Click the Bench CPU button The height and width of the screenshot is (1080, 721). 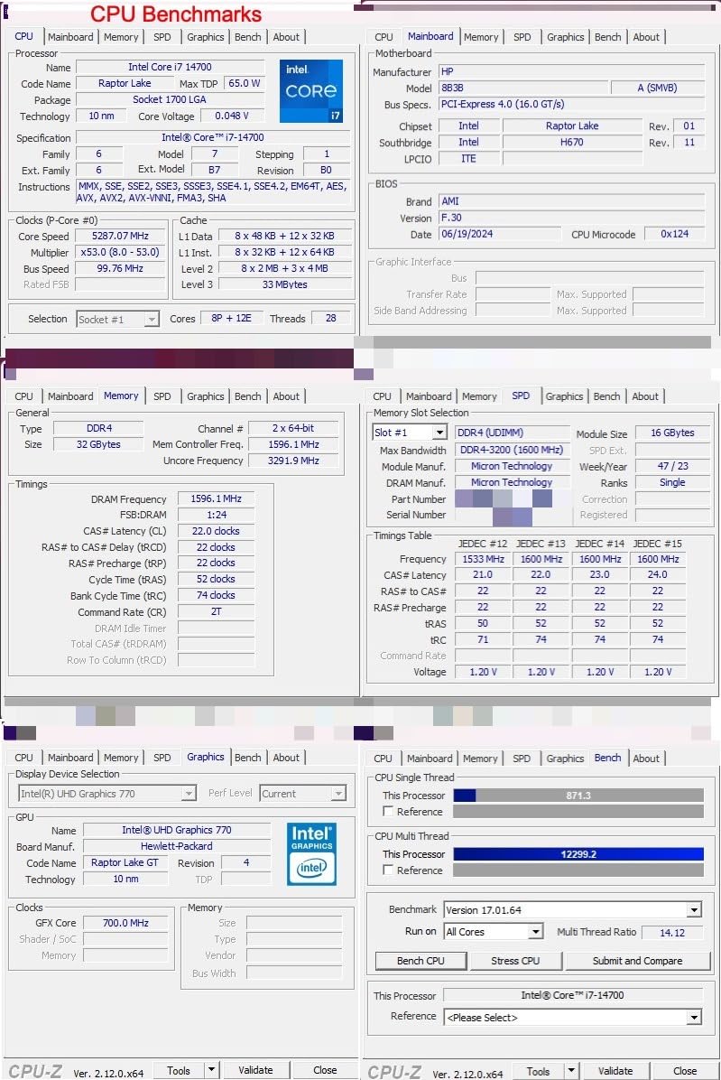click(421, 961)
